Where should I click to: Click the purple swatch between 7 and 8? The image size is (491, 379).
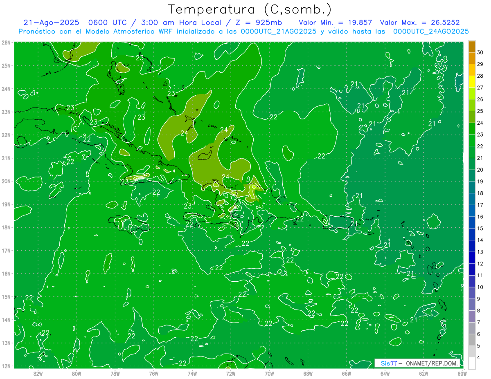tap(472, 316)
